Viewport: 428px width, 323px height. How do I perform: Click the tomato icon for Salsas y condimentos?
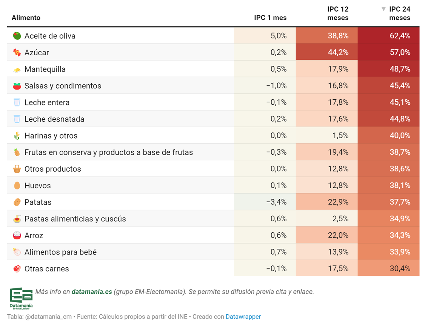pyautogui.click(x=17, y=86)
